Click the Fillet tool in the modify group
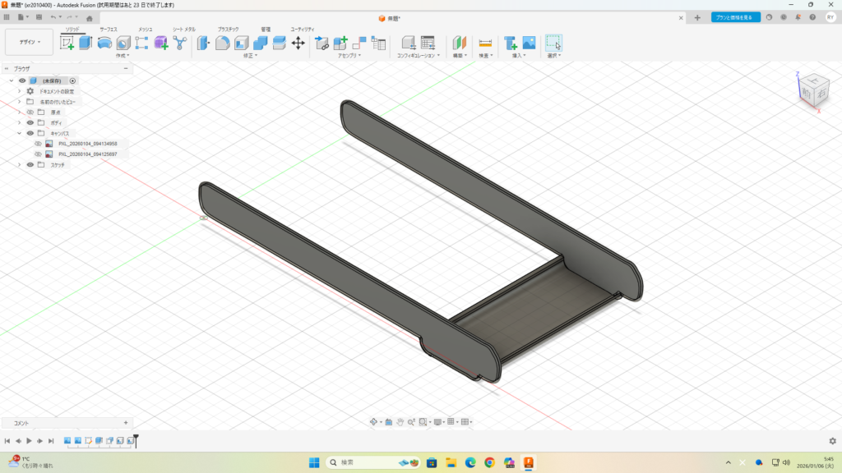The image size is (842, 473). click(x=222, y=43)
